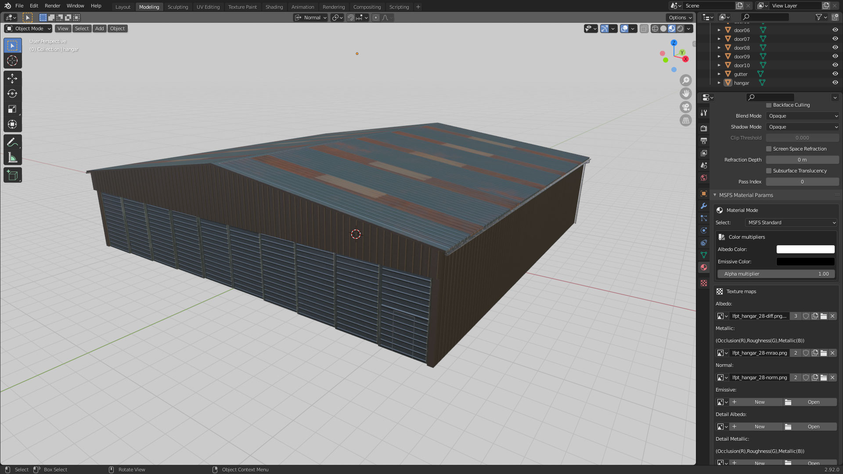Select the Move tool in toolbar
Screen dimensions: 843x474
tap(12, 78)
